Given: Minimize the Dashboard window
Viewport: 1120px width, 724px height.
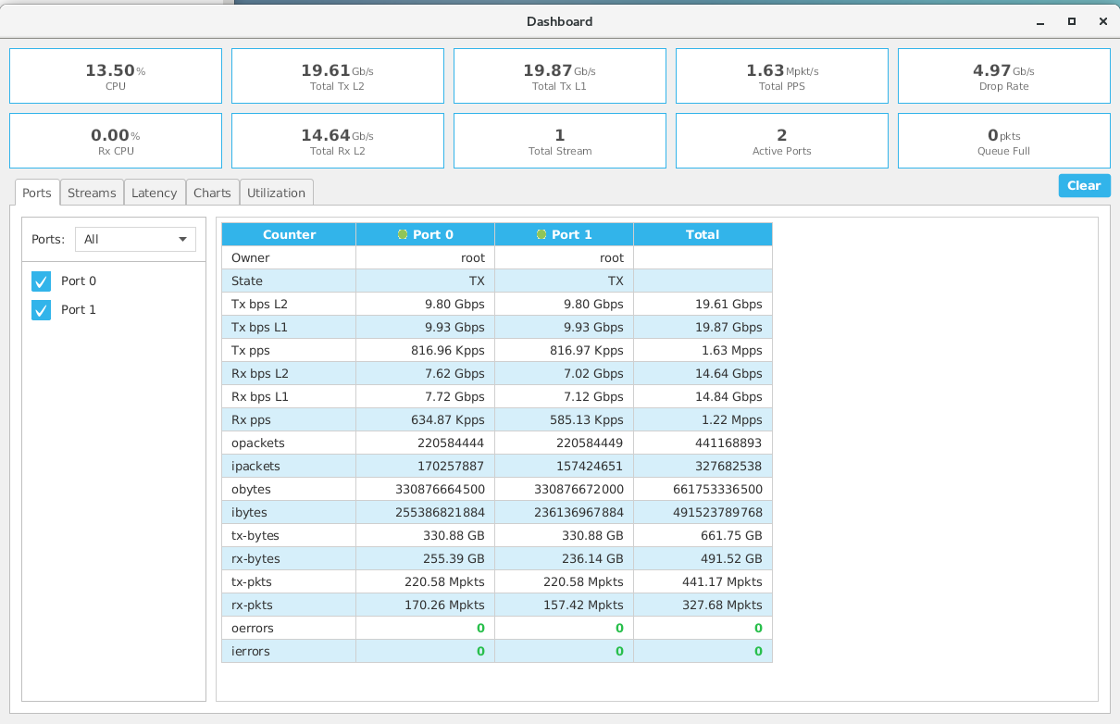Looking at the screenshot, I should pos(1040,21).
